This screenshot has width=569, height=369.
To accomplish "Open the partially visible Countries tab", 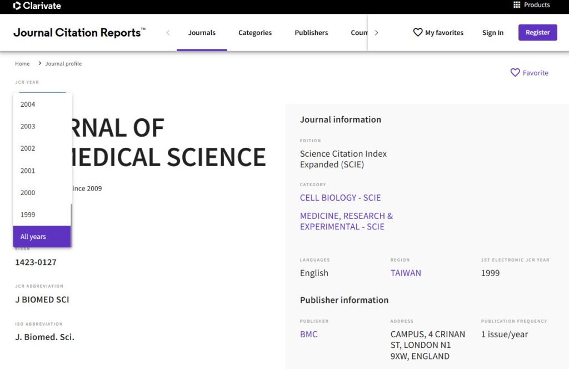I will tap(359, 33).
